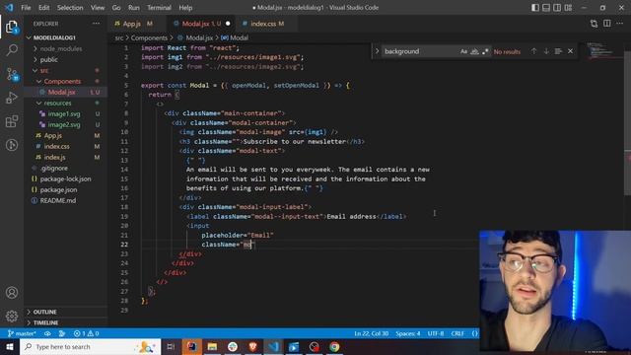Switch to the index.css tab
Viewport: 631px width, 355px height.
(267, 24)
